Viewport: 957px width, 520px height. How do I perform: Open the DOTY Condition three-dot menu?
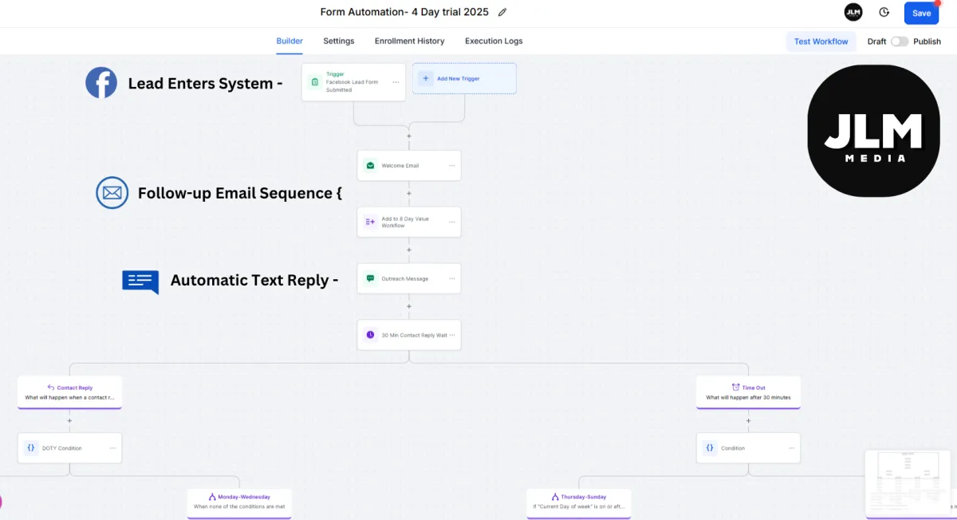tap(112, 448)
